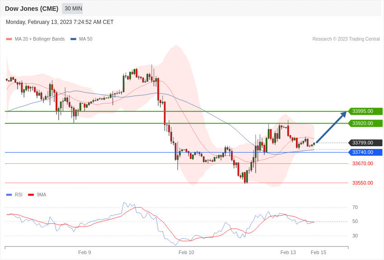
Task: Click the Research © 2023 Trading Central credit
Action: click(x=346, y=39)
